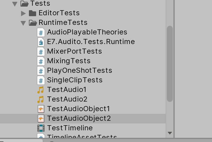Click the PlayOneShotTests script icon

[41, 71]
